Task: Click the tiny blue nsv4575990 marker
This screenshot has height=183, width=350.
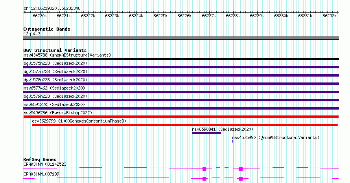Action: coord(233,141)
